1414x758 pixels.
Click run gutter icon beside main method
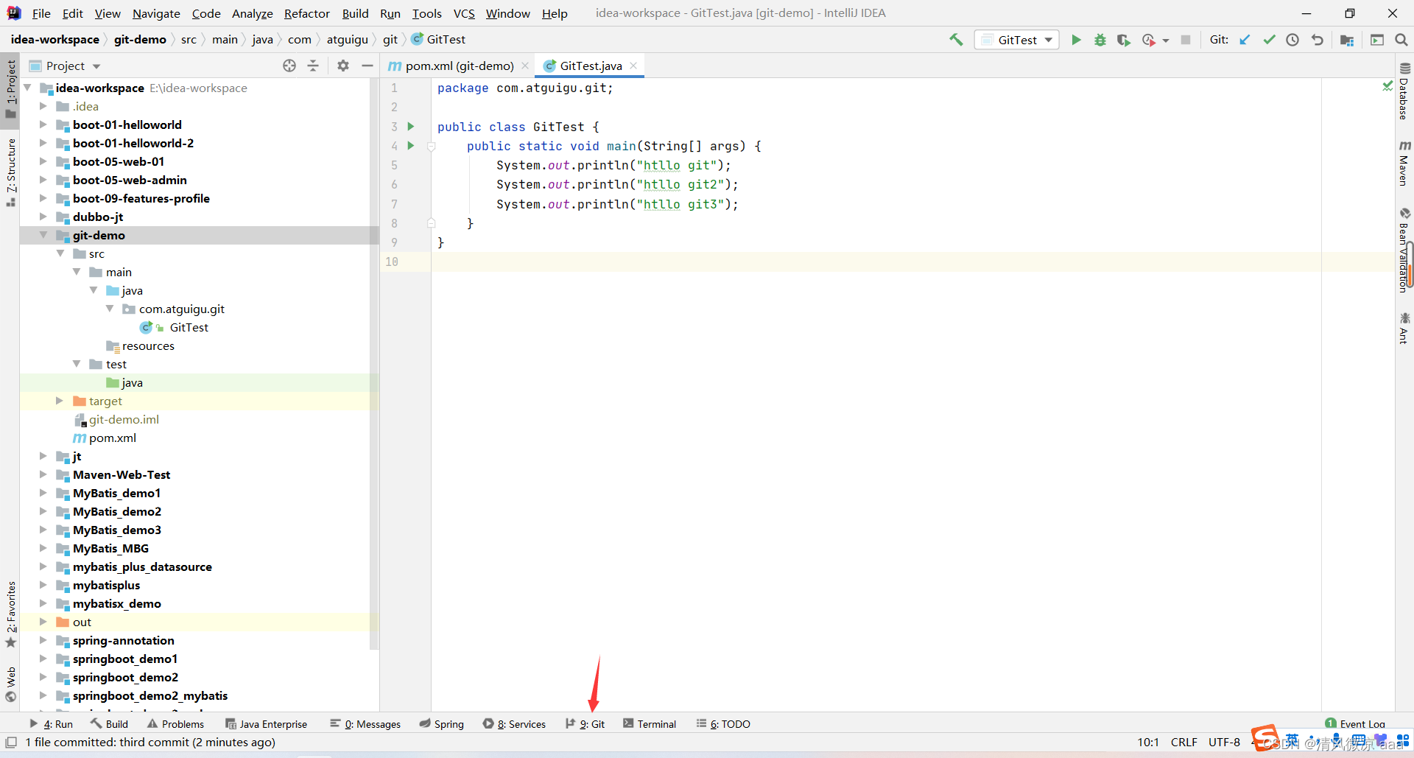[411, 146]
